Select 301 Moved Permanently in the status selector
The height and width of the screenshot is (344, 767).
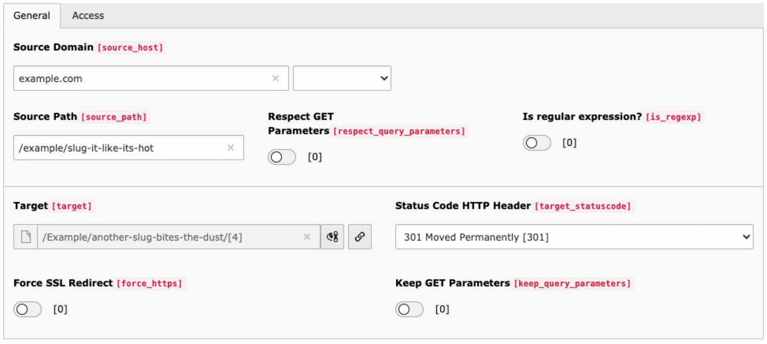pos(575,236)
